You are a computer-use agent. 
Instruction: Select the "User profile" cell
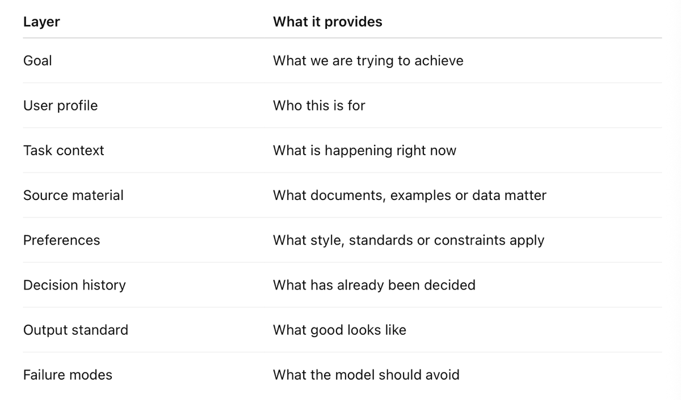(60, 106)
